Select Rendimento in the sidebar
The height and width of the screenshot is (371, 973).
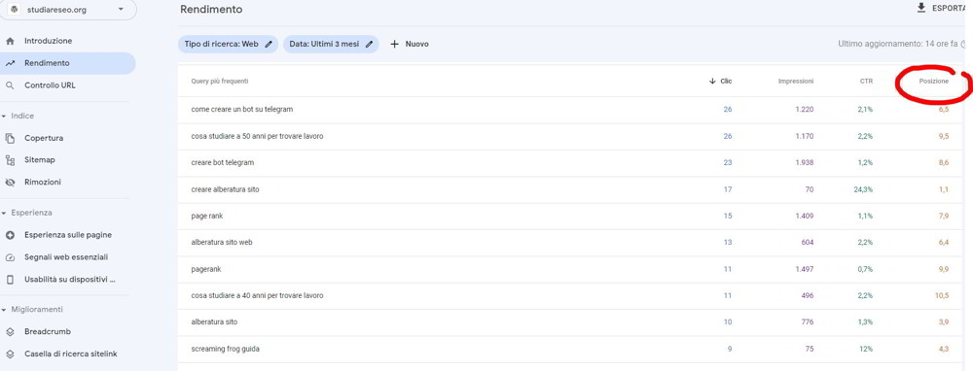67,63
